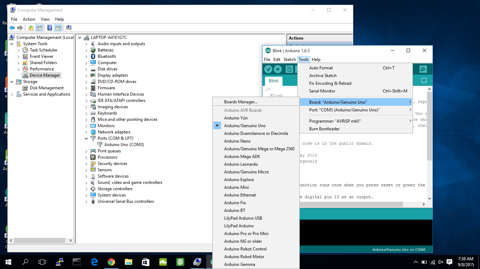This screenshot has height=269, width=480.
Task: Click the Disk Management icon in the tree
Action: (25, 88)
